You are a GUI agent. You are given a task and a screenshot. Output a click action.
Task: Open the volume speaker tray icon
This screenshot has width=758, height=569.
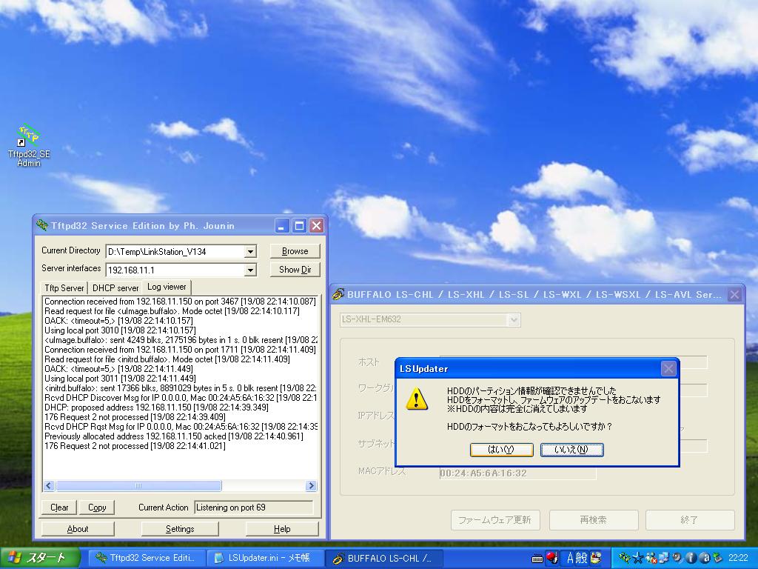coord(677,558)
